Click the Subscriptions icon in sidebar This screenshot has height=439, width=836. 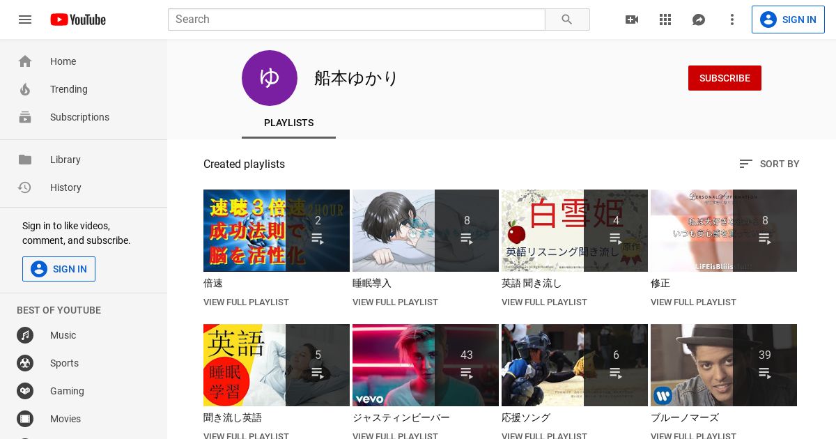pos(25,117)
